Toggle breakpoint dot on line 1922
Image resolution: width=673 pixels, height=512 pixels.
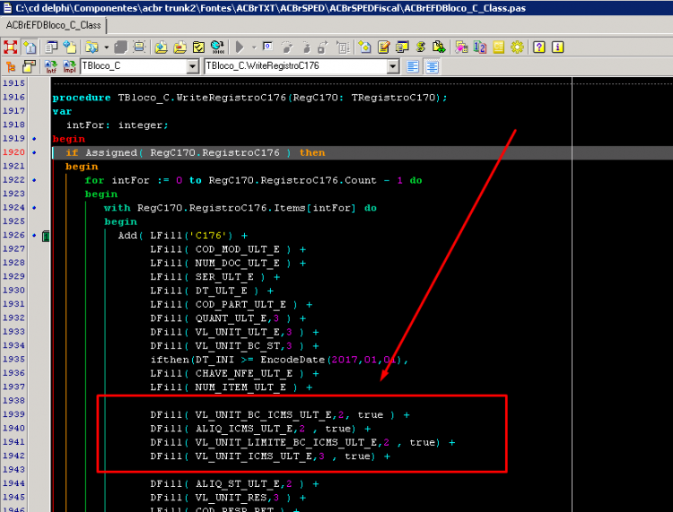(34, 180)
